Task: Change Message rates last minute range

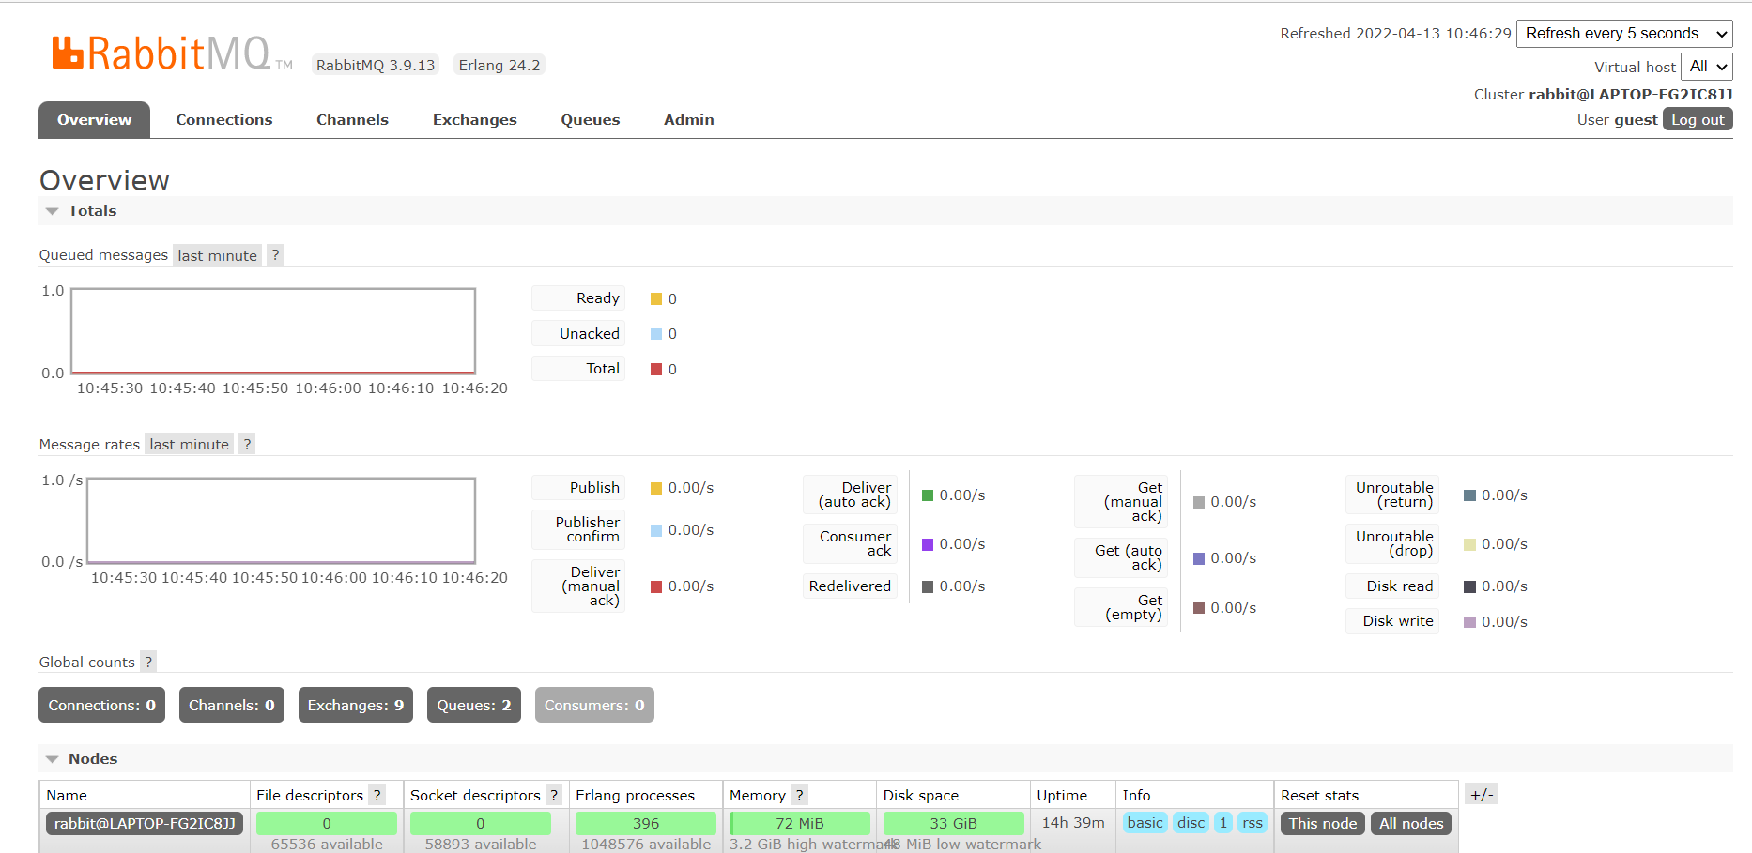Action: click(189, 444)
